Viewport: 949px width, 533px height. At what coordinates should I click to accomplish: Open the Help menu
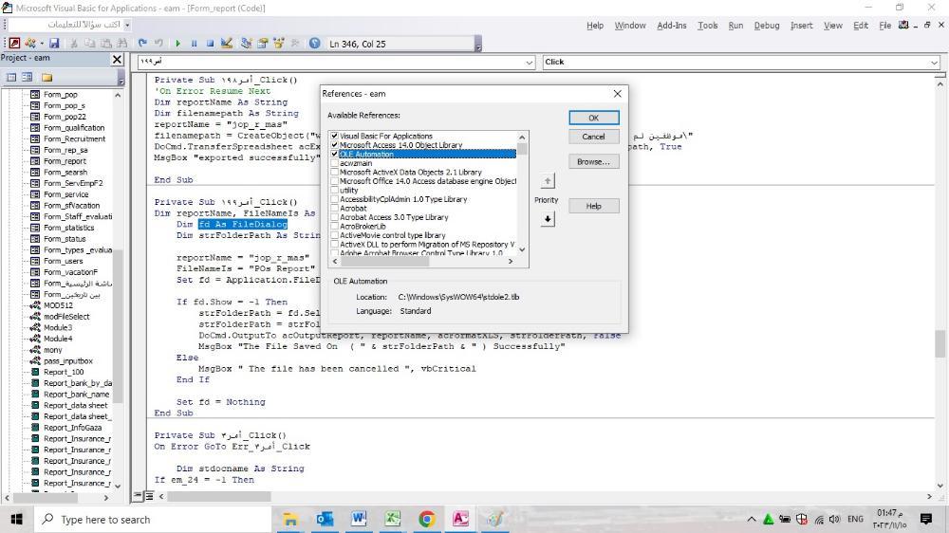595,26
